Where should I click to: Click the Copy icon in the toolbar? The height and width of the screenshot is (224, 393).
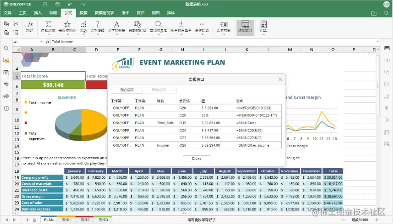tap(6, 24)
